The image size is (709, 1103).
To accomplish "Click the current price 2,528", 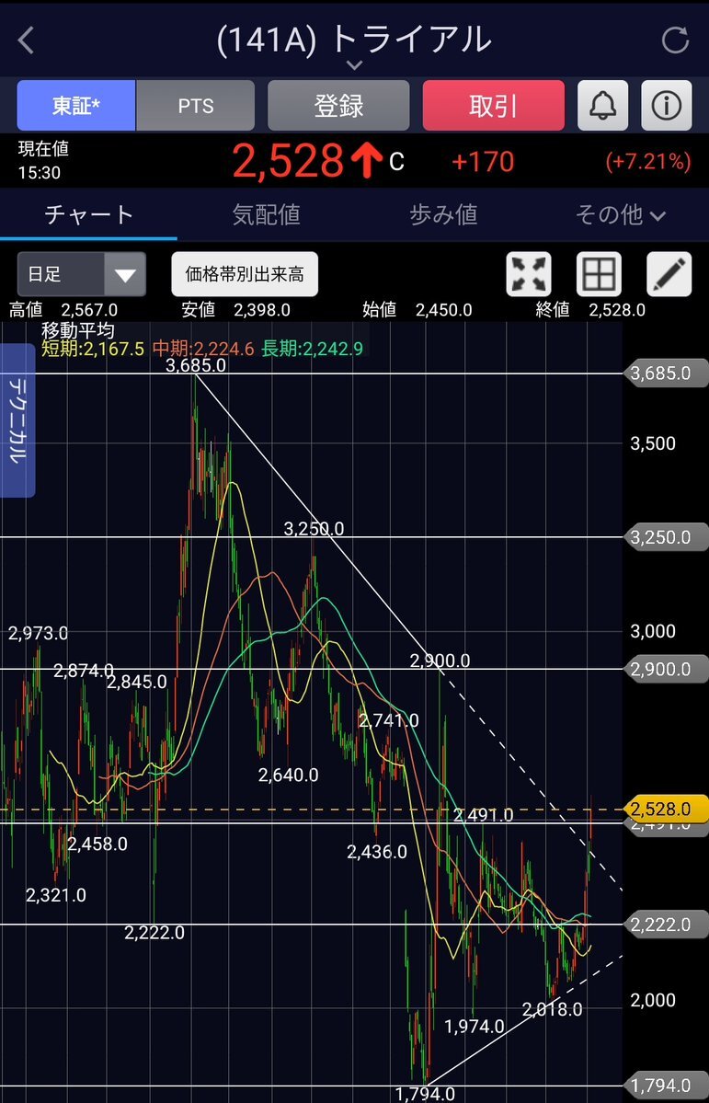I will click(x=288, y=161).
